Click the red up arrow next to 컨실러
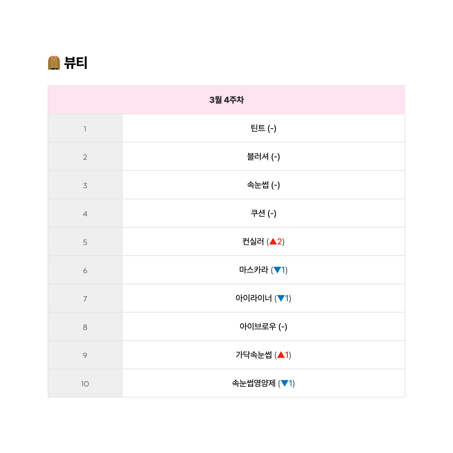The height and width of the screenshot is (453, 453). coord(273,242)
